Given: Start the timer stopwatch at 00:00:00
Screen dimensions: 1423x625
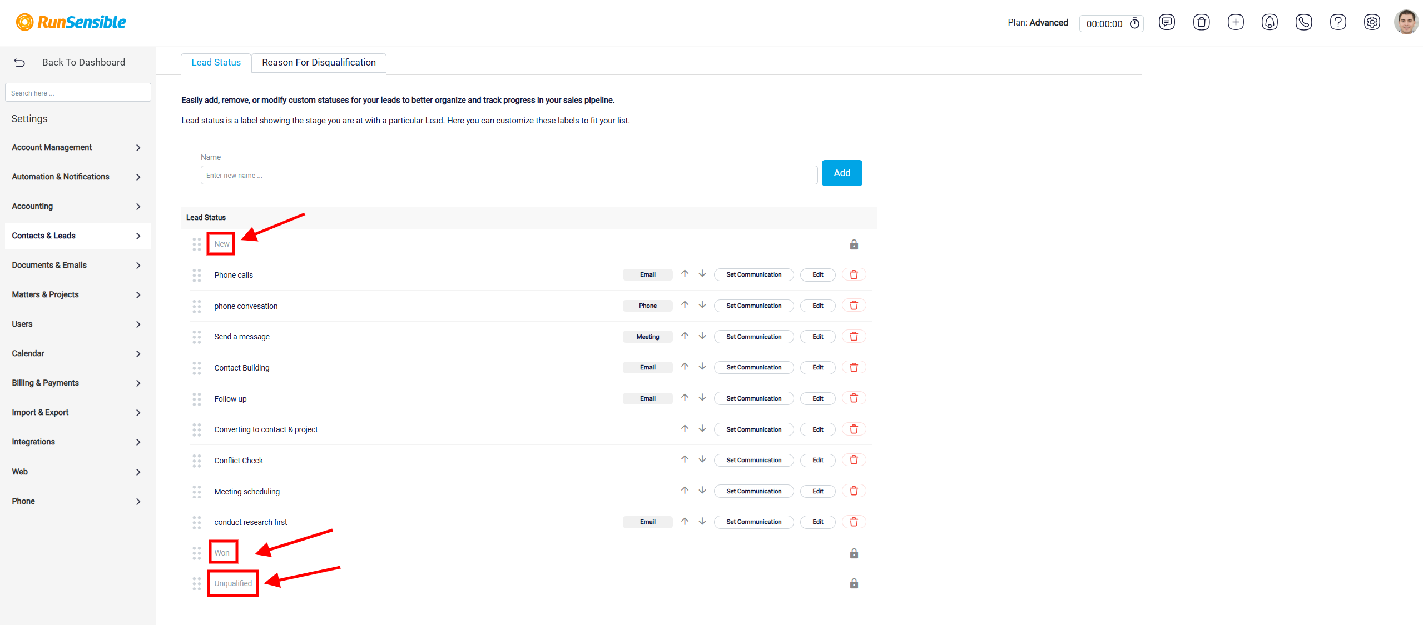Looking at the screenshot, I should pos(1134,23).
